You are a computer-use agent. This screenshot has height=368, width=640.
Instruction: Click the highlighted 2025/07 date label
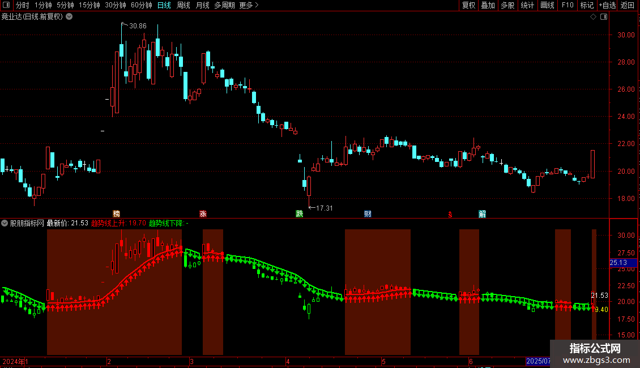[x=539, y=361]
